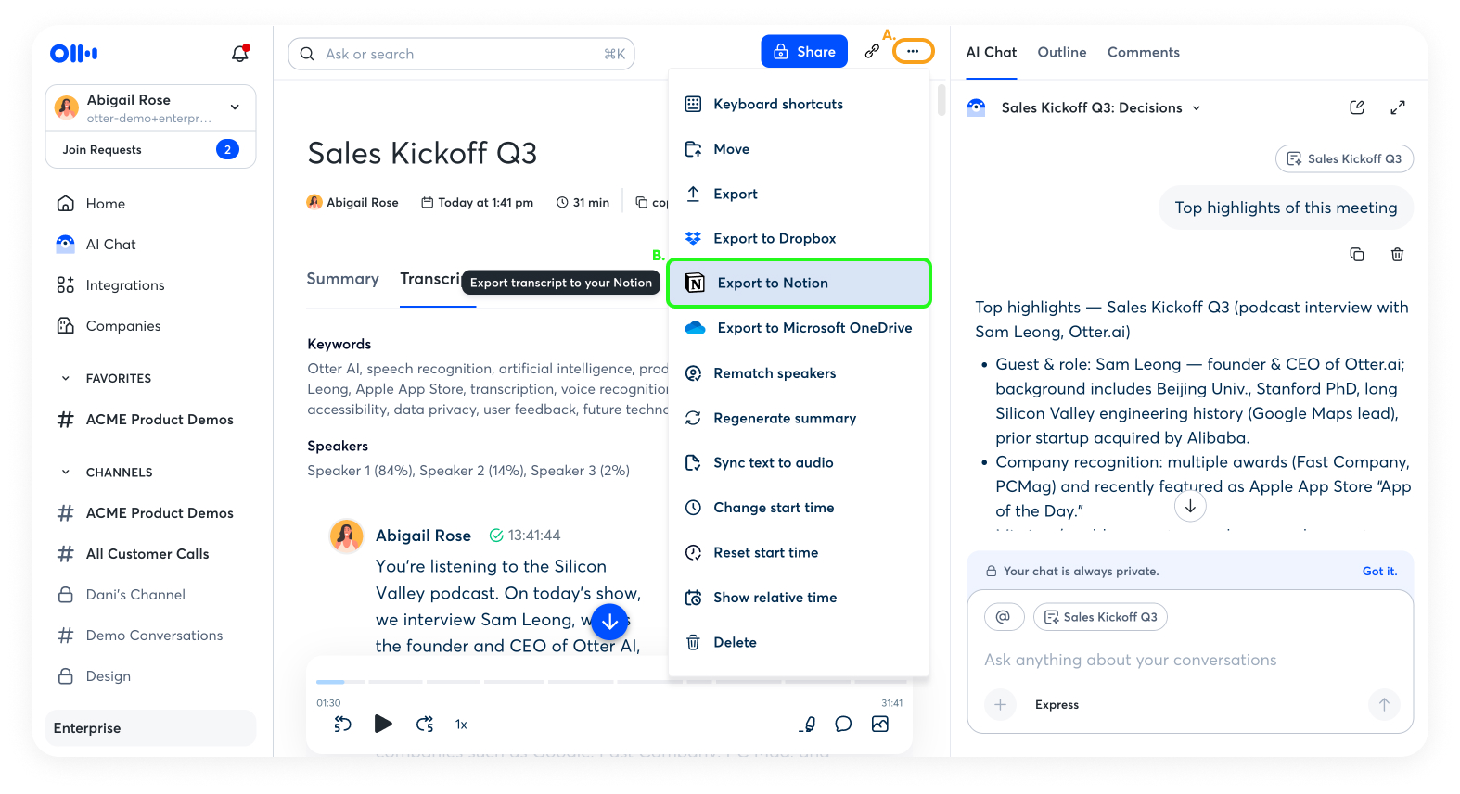Select Sync text to audio
The height and width of the screenshot is (794, 1460).
(x=799, y=462)
